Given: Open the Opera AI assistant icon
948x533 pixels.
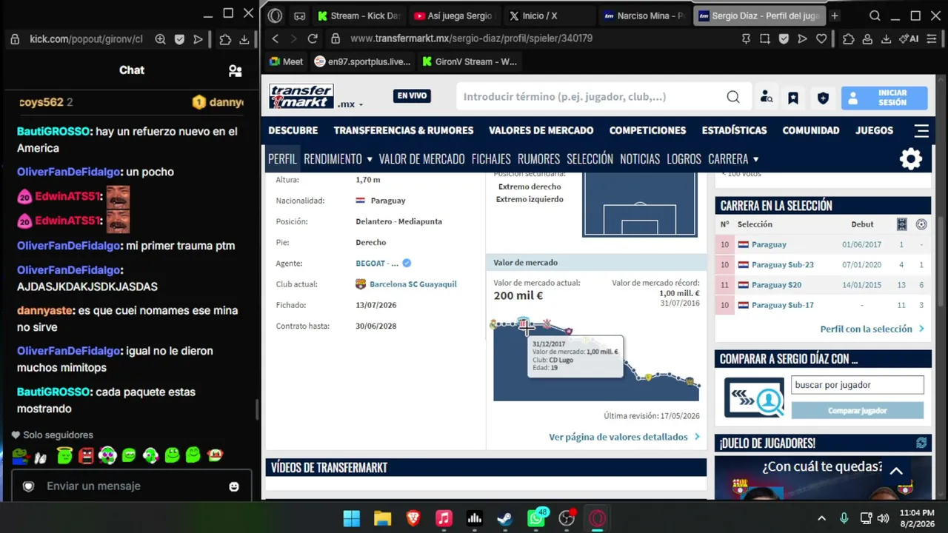Looking at the screenshot, I should [909, 38].
